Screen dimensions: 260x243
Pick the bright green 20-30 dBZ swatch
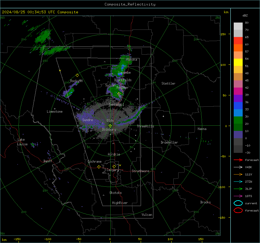(x=238, y=120)
